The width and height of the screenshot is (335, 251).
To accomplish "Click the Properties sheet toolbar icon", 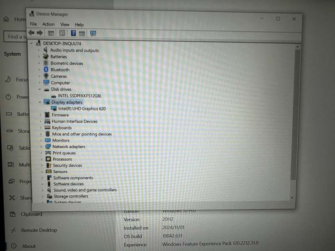I will click(62, 33).
